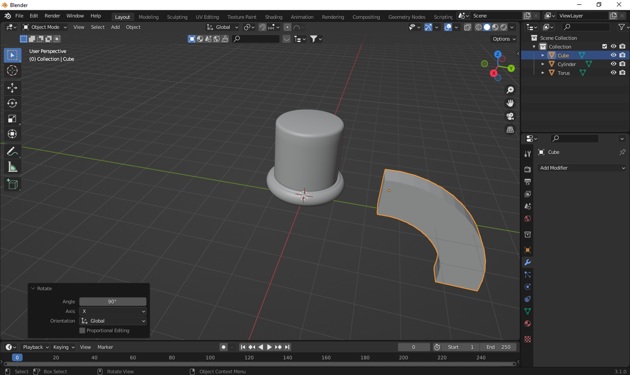The width and height of the screenshot is (630, 375).
Task: Open the Orientation dropdown in Rotate panel
Action: [x=113, y=321]
